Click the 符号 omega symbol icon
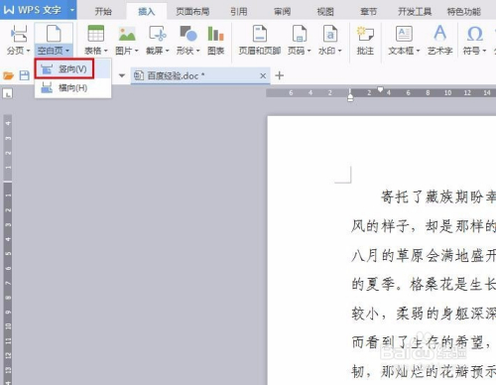496x385 pixels. pyautogui.click(x=475, y=34)
